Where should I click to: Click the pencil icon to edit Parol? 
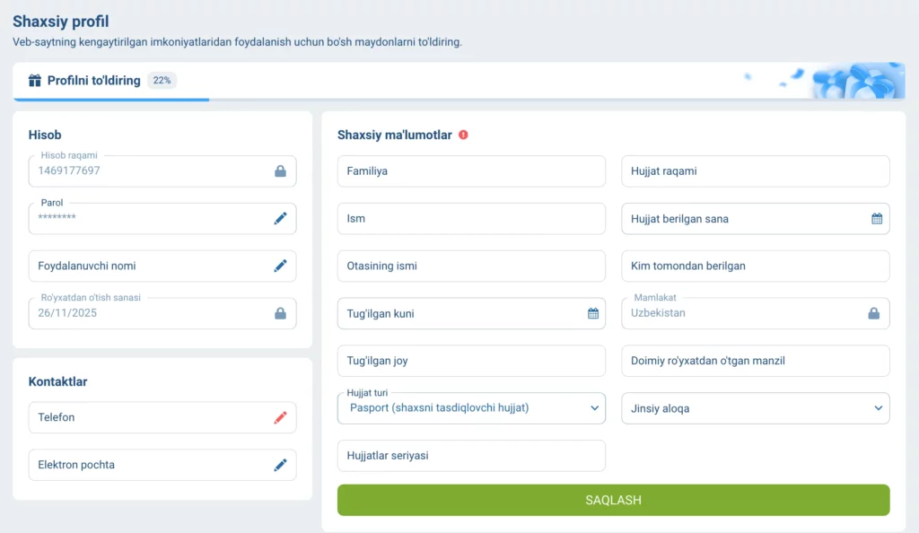[281, 218]
